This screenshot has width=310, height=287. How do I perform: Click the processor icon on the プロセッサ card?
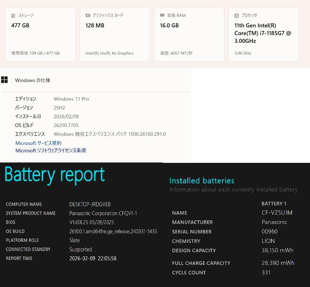point(237,15)
